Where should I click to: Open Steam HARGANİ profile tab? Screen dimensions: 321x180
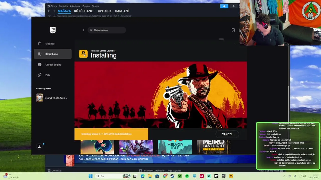[x=122, y=11]
